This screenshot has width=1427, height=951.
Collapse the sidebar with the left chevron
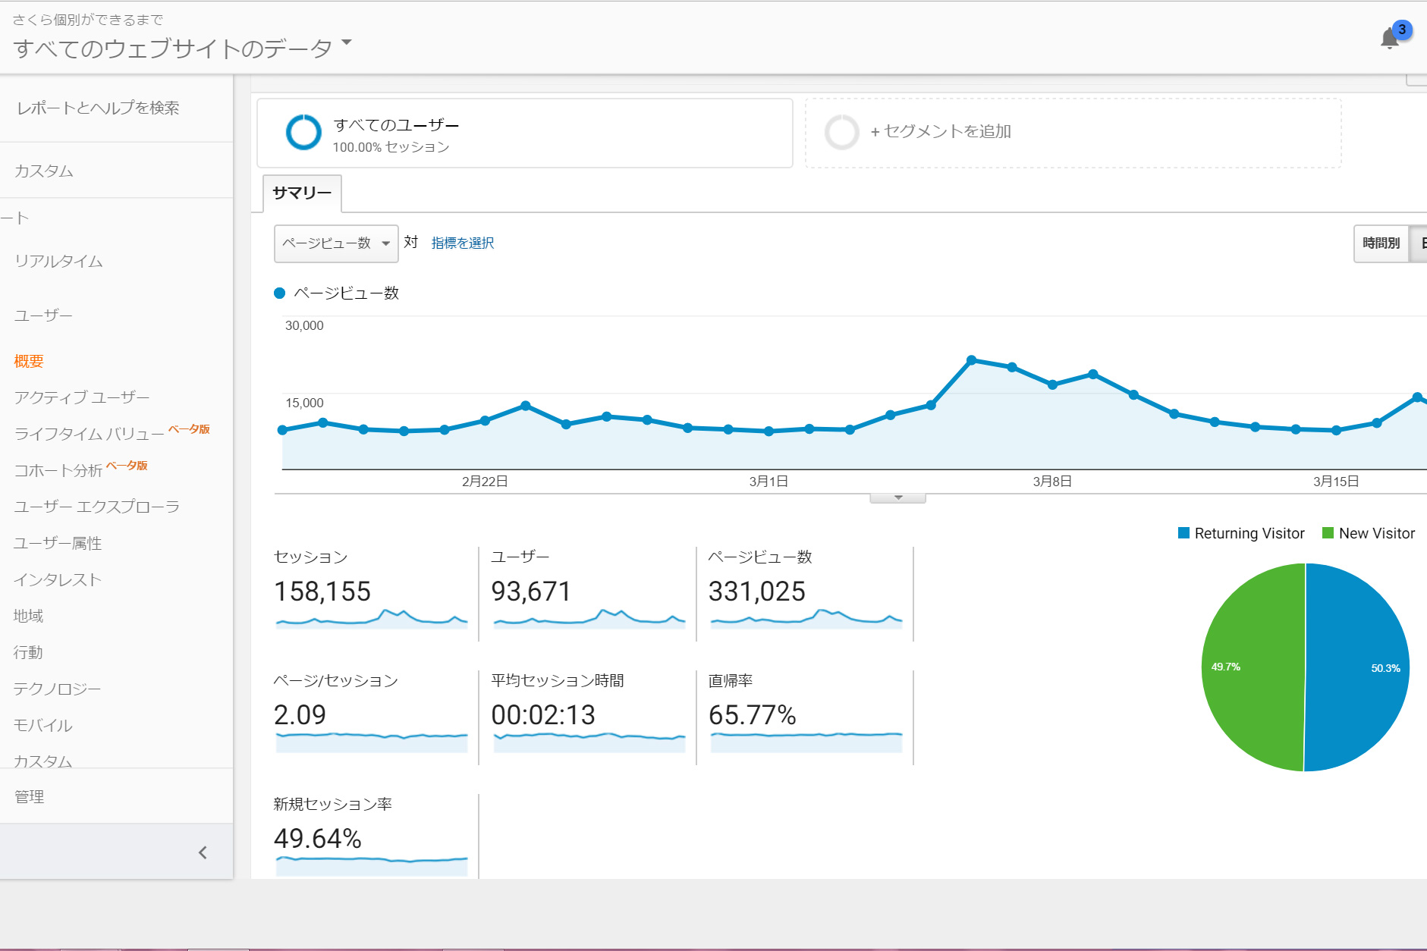[x=203, y=852]
